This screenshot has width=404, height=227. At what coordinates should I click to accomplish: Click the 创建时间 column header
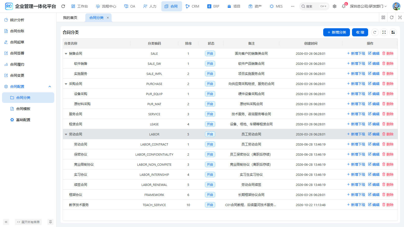click(311, 43)
